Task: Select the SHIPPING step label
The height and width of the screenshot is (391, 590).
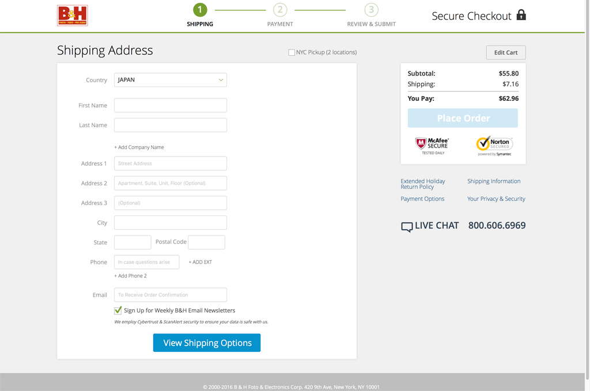Action: [x=200, y=24]
